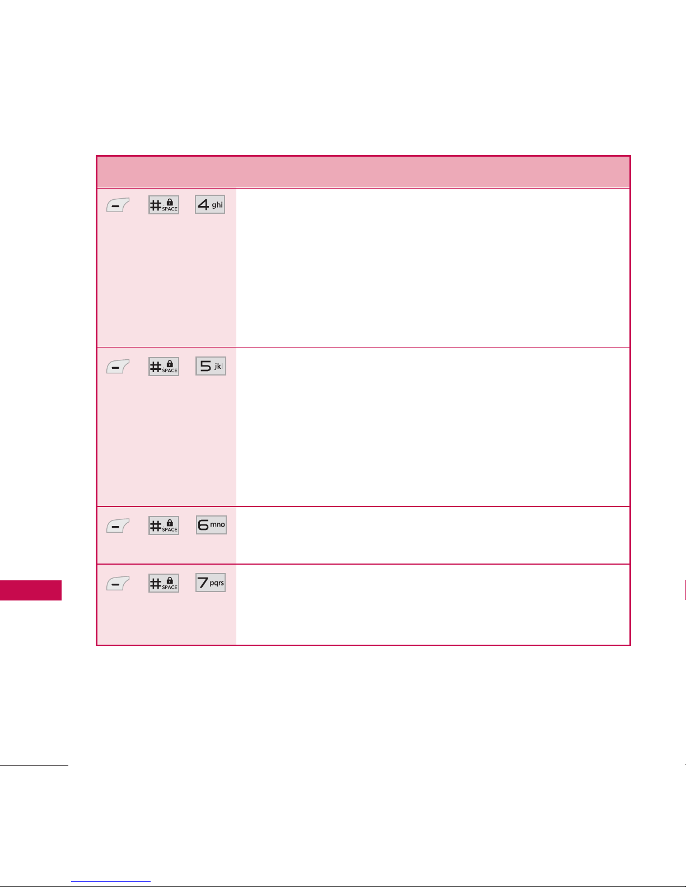Click the # SPACE lock key before 5 jkl
Screen dimensions: 686x887
(x=164, y=367)
